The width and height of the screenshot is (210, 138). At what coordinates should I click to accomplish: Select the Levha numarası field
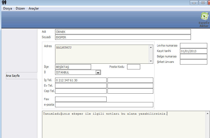[193, 45]
